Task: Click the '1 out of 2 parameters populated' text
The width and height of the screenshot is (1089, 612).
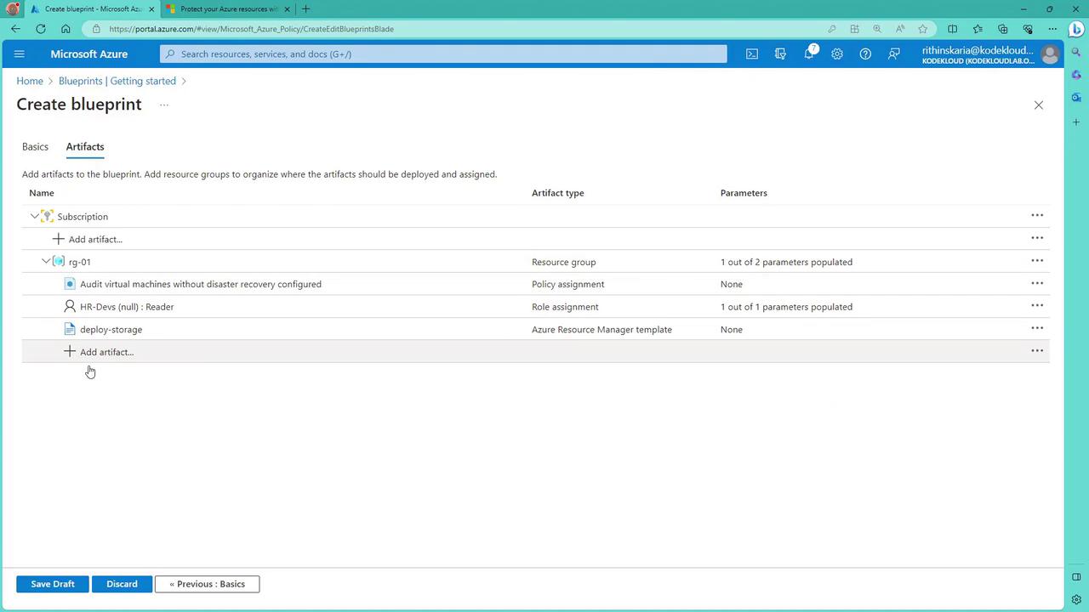Action: tap(786, 262)
